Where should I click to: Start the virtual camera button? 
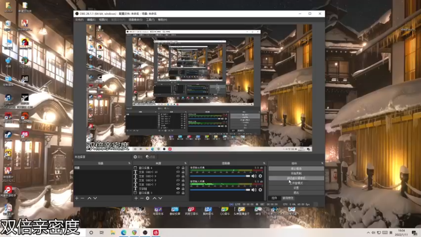(x=296, y=178)
